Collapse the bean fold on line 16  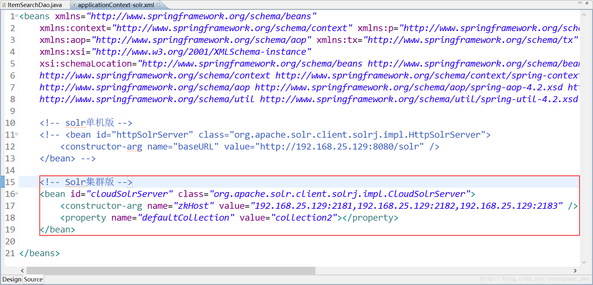click(x=17, y=193)
